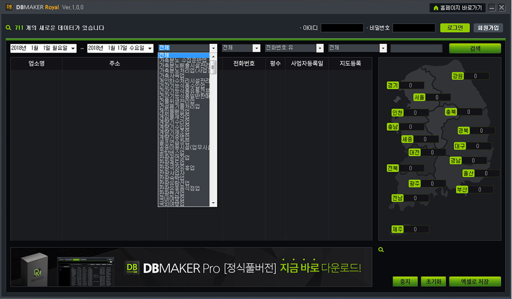Choose 관광유흥음식점업 from the dropdown list
512x299 pixels.
coord(184,188)
